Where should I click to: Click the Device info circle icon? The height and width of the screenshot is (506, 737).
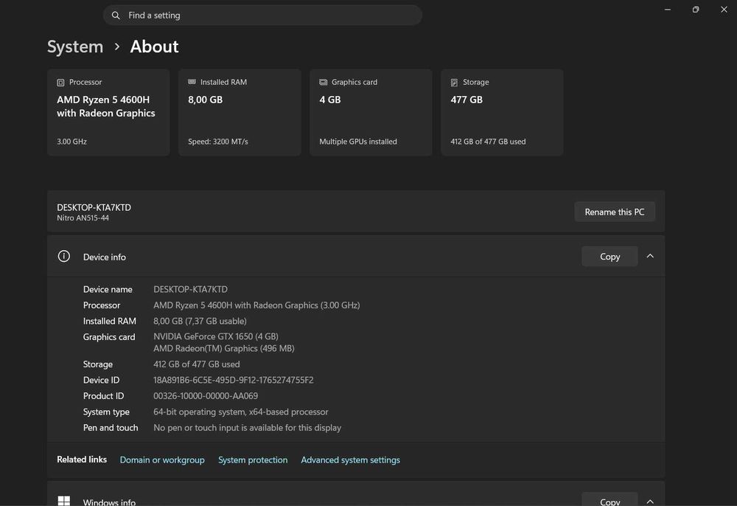pos(64,256)
